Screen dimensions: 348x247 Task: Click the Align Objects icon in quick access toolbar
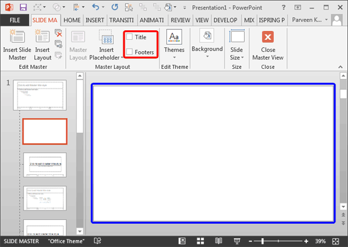coord(76,8)
